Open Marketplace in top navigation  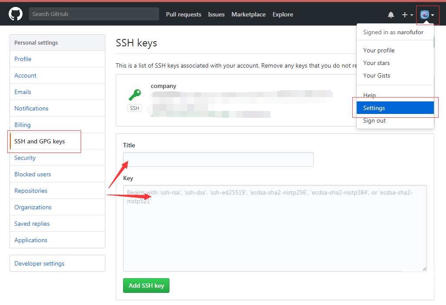coord(248,14)
